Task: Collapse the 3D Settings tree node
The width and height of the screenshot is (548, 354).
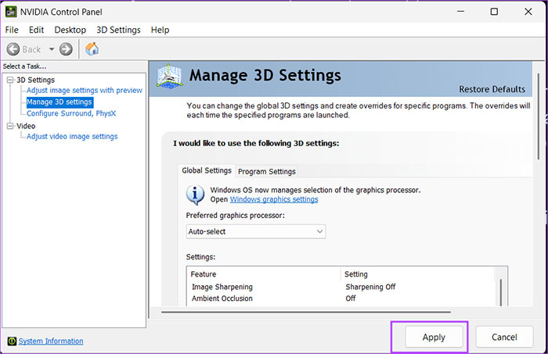Action: click(9, 80)
